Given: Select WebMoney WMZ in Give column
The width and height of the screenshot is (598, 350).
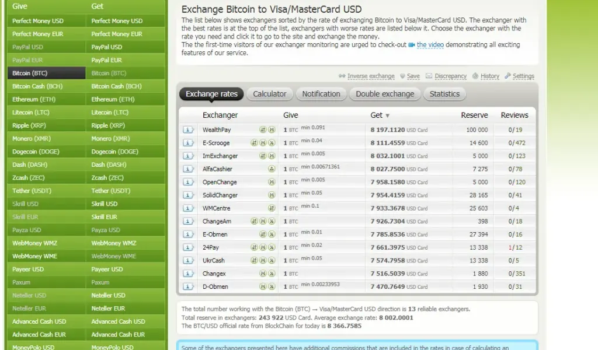Looking at the screenshot, I should coord(47,243).
